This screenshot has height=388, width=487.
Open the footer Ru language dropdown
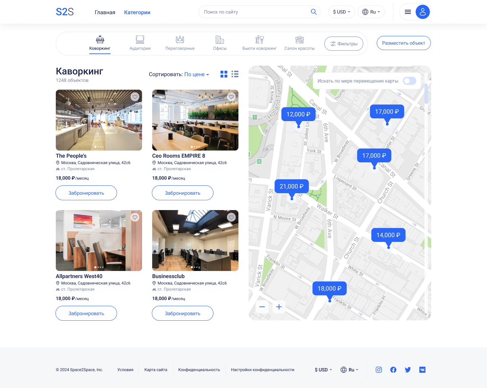349,370
